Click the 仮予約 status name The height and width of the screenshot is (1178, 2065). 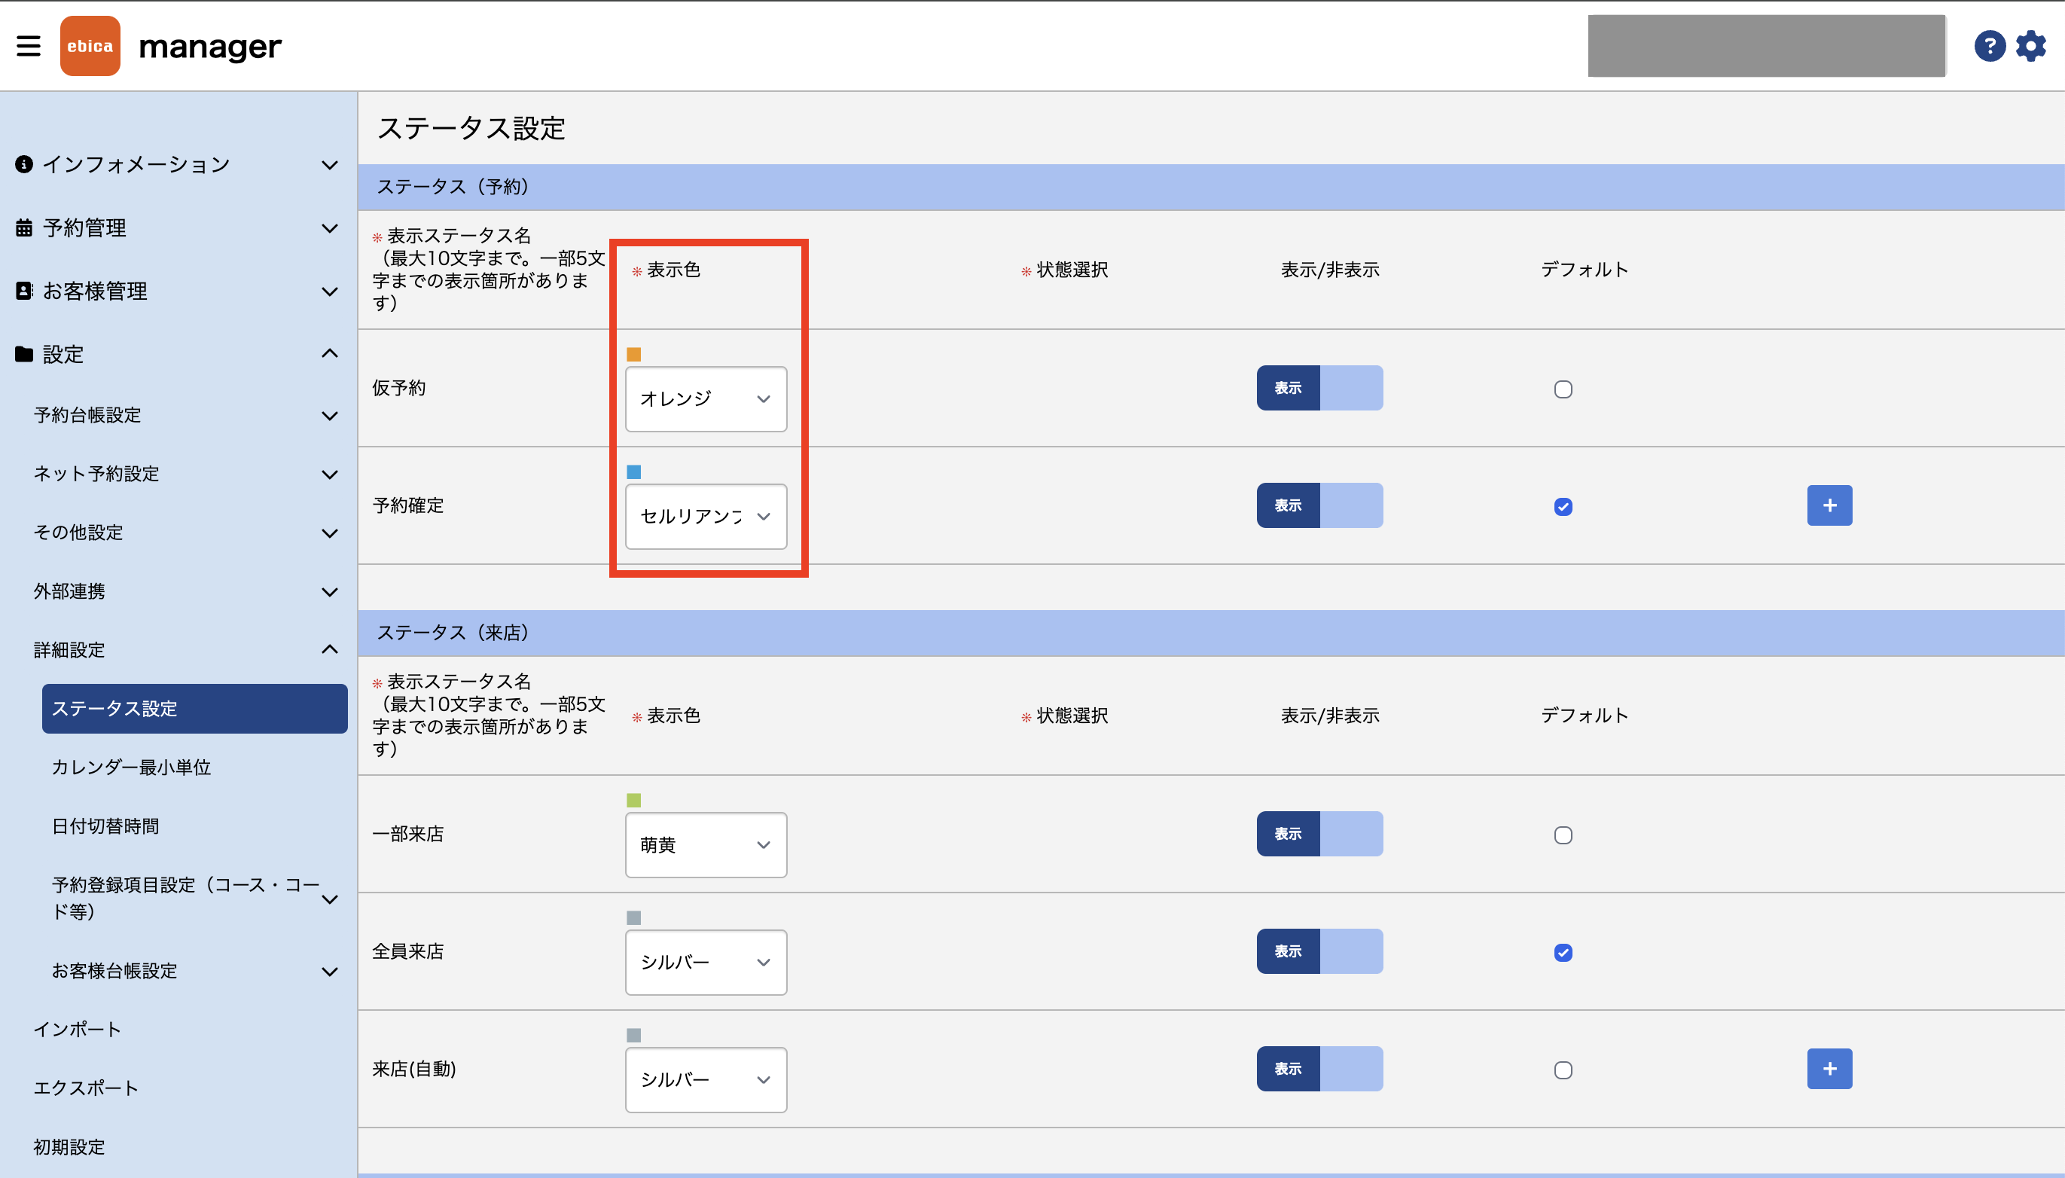pyautogui.click(x=398, y=389)
